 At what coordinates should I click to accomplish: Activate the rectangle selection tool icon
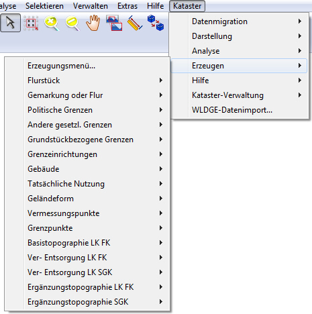(31, 23)
